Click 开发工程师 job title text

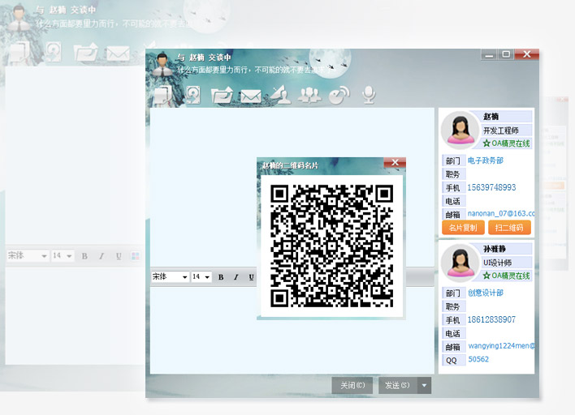point(500,130)
